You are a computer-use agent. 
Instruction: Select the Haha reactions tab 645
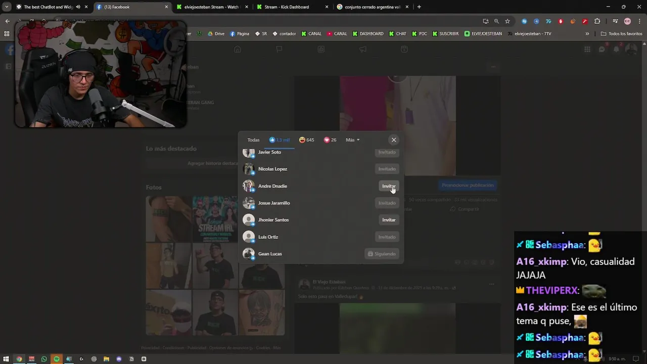click(x=306, y=140)
